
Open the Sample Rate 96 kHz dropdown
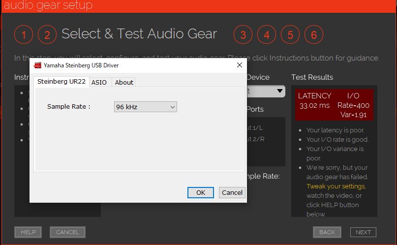click(x=145, y=107)
